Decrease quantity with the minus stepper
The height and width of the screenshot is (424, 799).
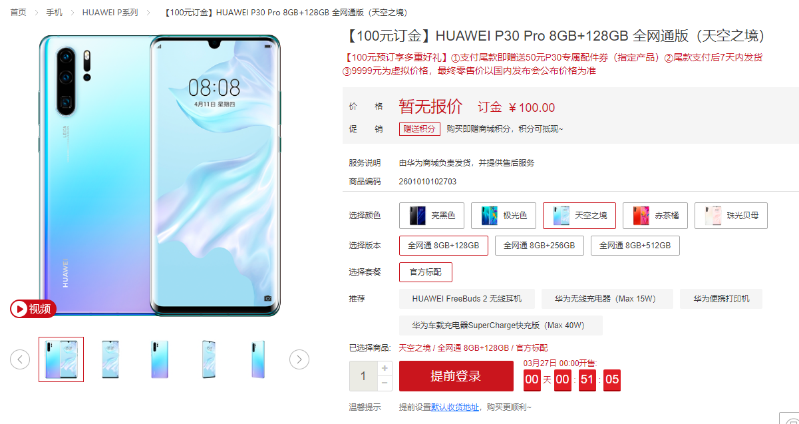pos(385,383)
